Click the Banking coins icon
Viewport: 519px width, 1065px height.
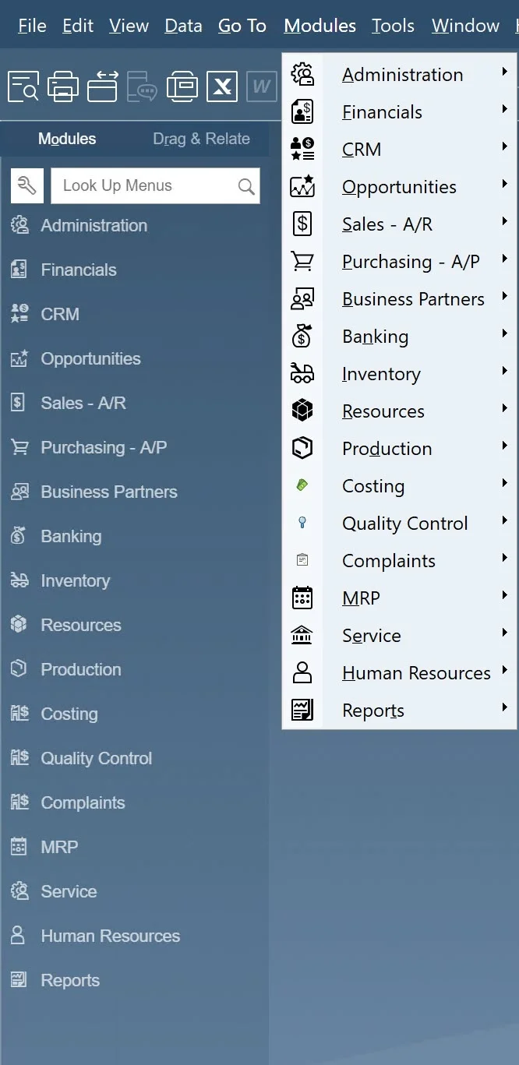coord(302,335)
